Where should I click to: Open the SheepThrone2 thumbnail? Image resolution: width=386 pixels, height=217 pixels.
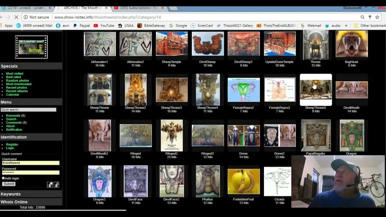(136, 90)
